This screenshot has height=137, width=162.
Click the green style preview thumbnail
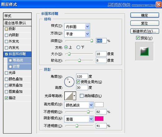pyautogui.click(x=145, y=51)
